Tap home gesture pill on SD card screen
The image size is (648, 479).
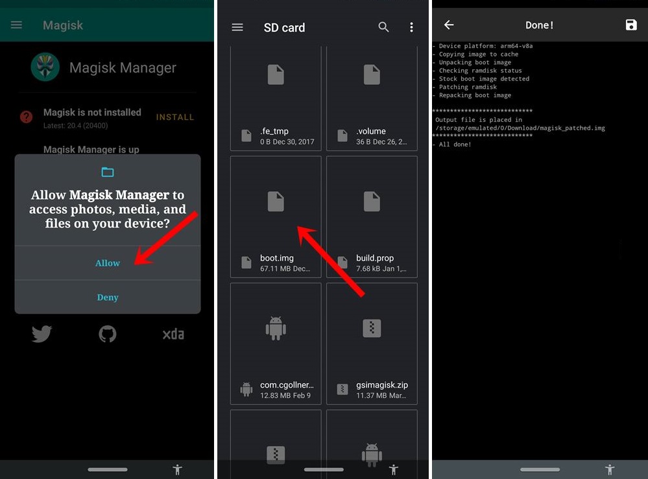(x=324, y=469)
